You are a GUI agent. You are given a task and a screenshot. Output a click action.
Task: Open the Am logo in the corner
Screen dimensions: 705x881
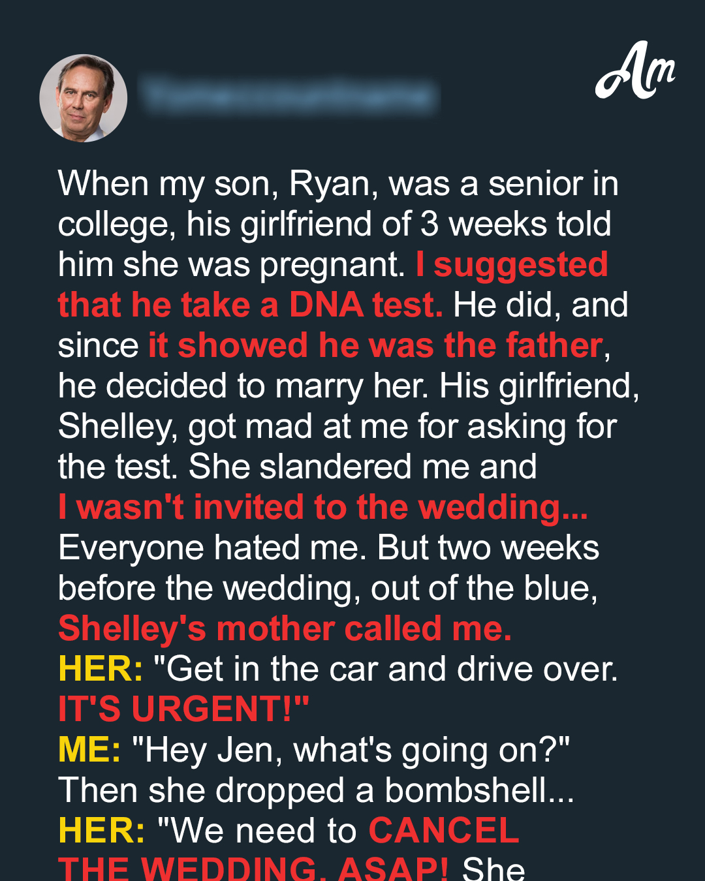pyautogui.click(x=635, y=70)
